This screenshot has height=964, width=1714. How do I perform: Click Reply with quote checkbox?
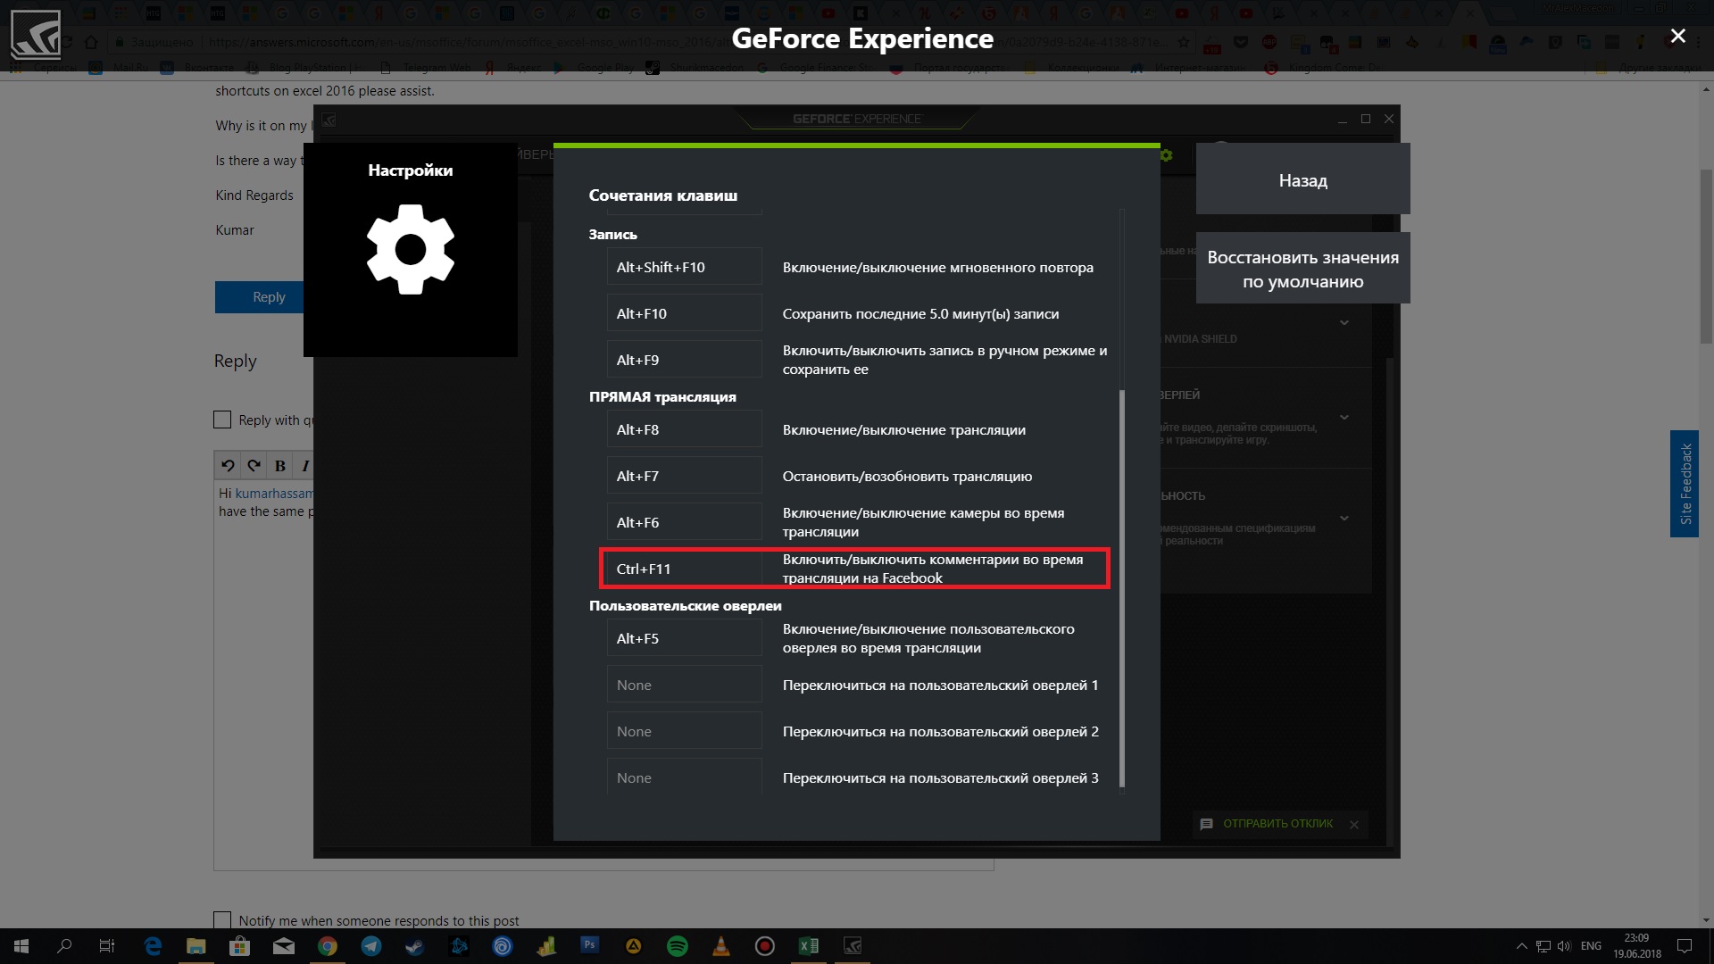pyautogui.click(x=222, y=419)
